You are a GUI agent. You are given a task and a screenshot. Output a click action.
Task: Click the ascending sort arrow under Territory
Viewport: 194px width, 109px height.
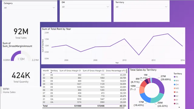pos(51,72)
